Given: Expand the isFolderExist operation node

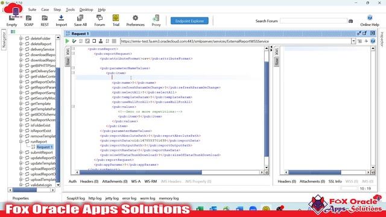Looking at the screenshot, I should (x=21, y=125).
